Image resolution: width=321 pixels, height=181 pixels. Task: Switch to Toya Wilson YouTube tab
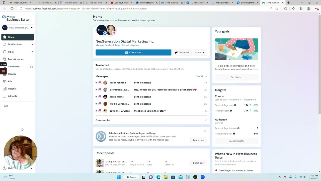click(121, 3)
